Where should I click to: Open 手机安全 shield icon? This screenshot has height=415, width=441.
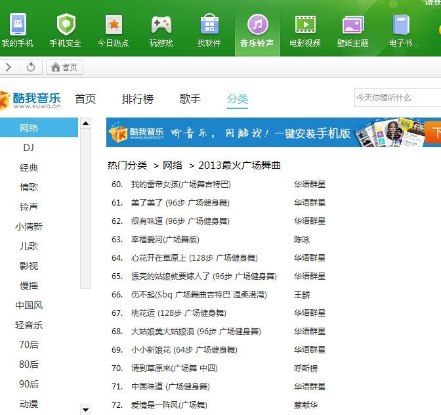(65, 26)
